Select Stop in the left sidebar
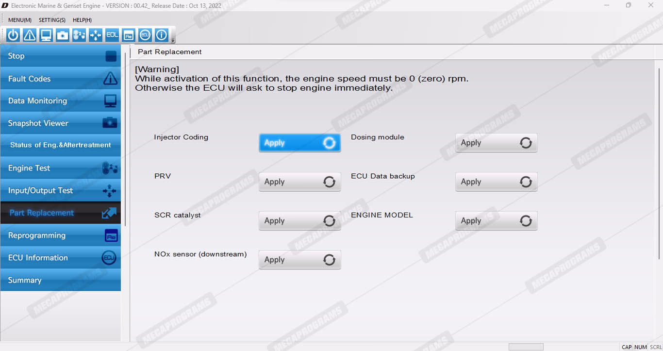 (x=61, y=56)
